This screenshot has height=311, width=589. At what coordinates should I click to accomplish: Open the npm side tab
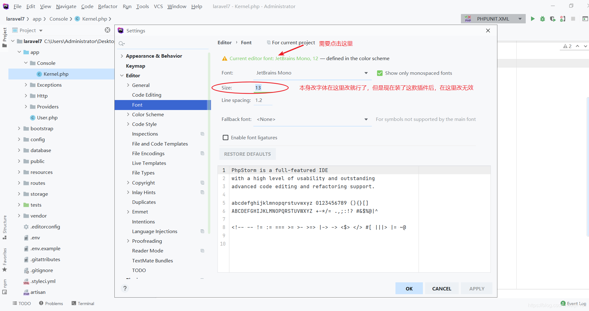click(5, 286)
